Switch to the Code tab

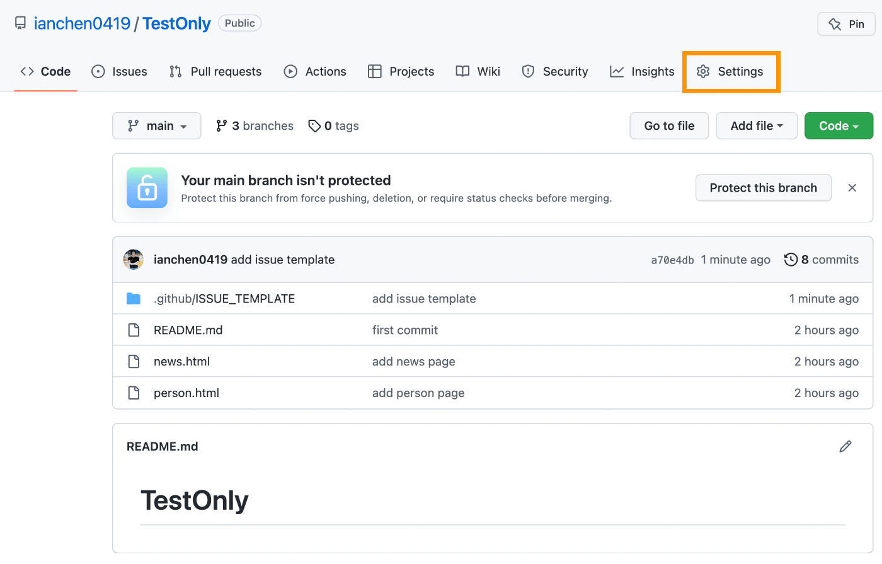[45, 71]
